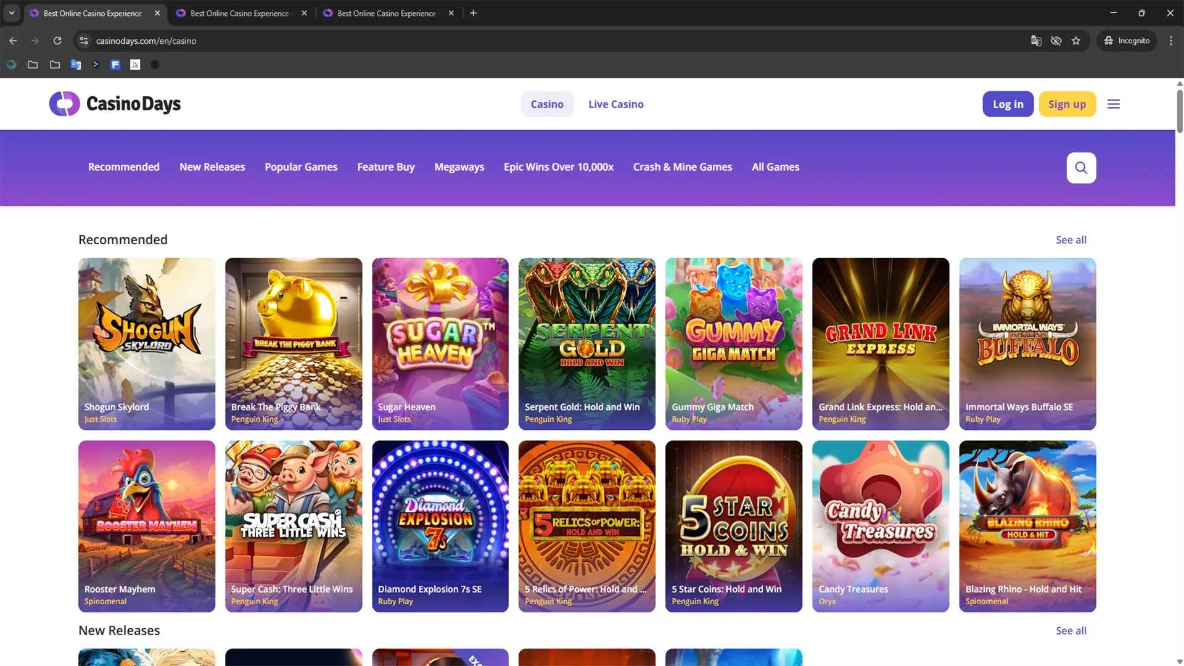Open the Incognito profile button
The height and width of the screenshot is (666, 1184).
tap(1127, 41)
